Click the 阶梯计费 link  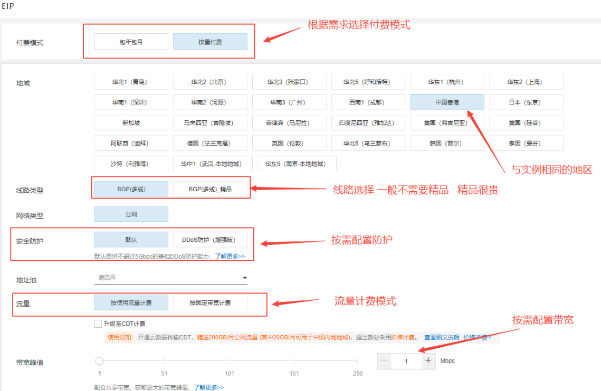click(x=403, y=337)
